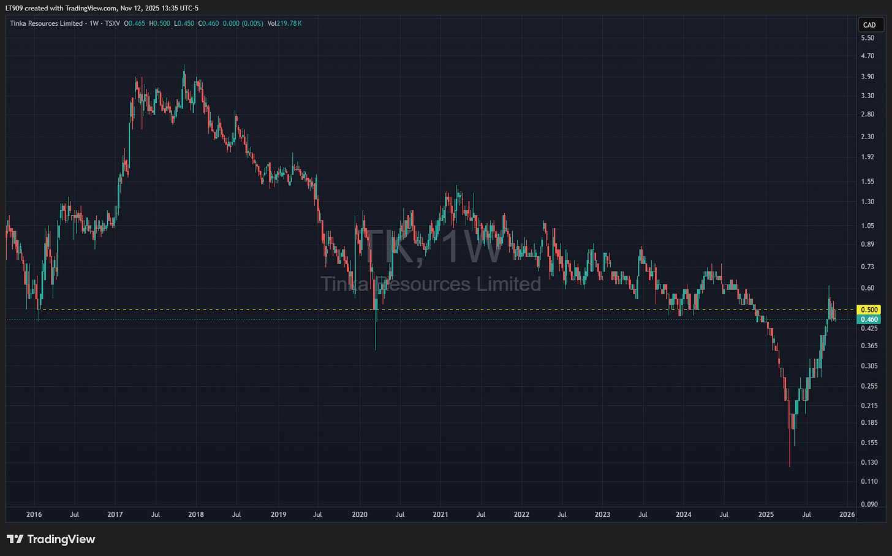The height and width of the screenshot is (556, 892).
Task: Click the L0.450 low value in legend
Action: click(x=184, y=23)
